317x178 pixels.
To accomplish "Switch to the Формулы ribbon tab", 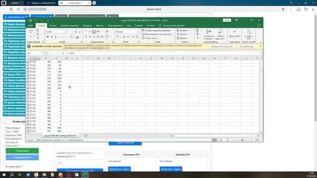I will [x=87, y=26].
